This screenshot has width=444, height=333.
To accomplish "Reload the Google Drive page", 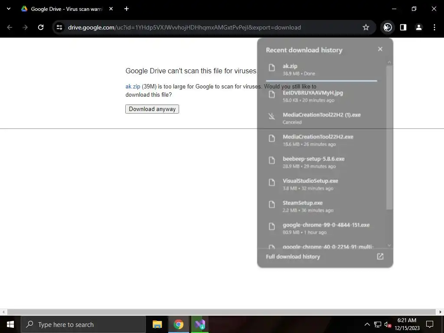I will 41,27.
